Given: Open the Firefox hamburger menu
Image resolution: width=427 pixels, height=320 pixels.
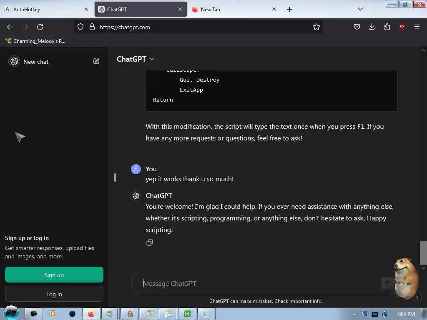Looking at the screenshot, I should click(417, 27).
